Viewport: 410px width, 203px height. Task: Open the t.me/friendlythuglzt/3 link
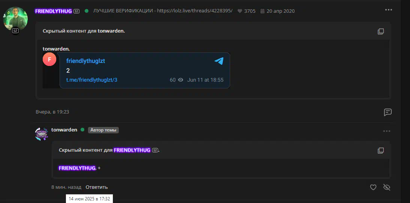(92, 80)
